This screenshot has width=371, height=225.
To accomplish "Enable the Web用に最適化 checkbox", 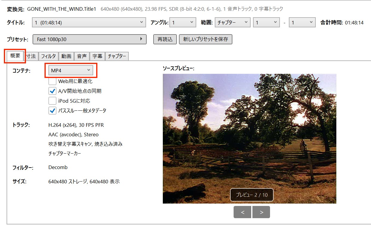I will click(52, 81).
